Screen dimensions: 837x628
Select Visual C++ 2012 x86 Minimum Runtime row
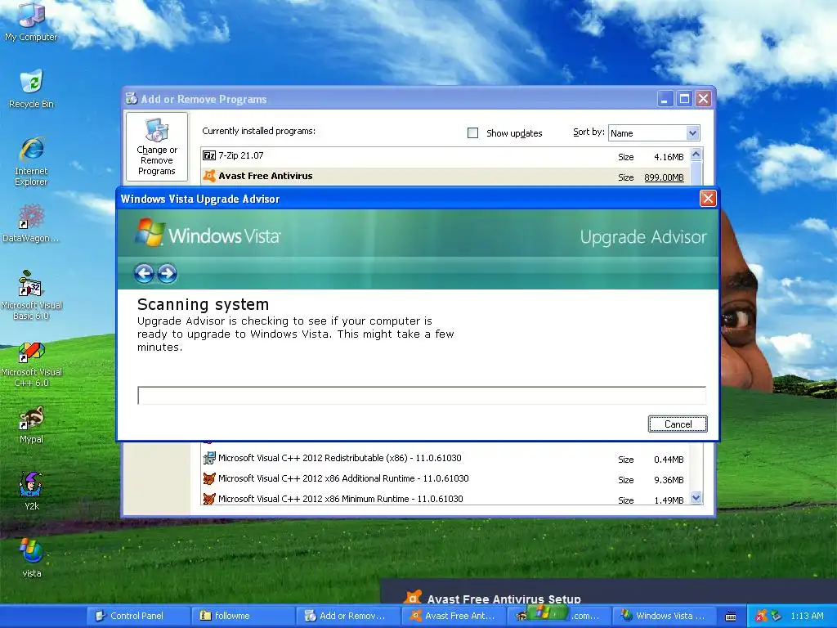click(341, 498)
